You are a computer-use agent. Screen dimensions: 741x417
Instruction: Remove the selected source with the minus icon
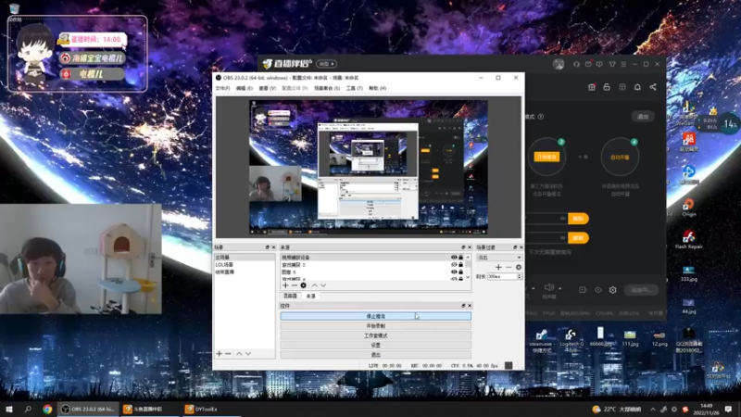pos(294,284)
